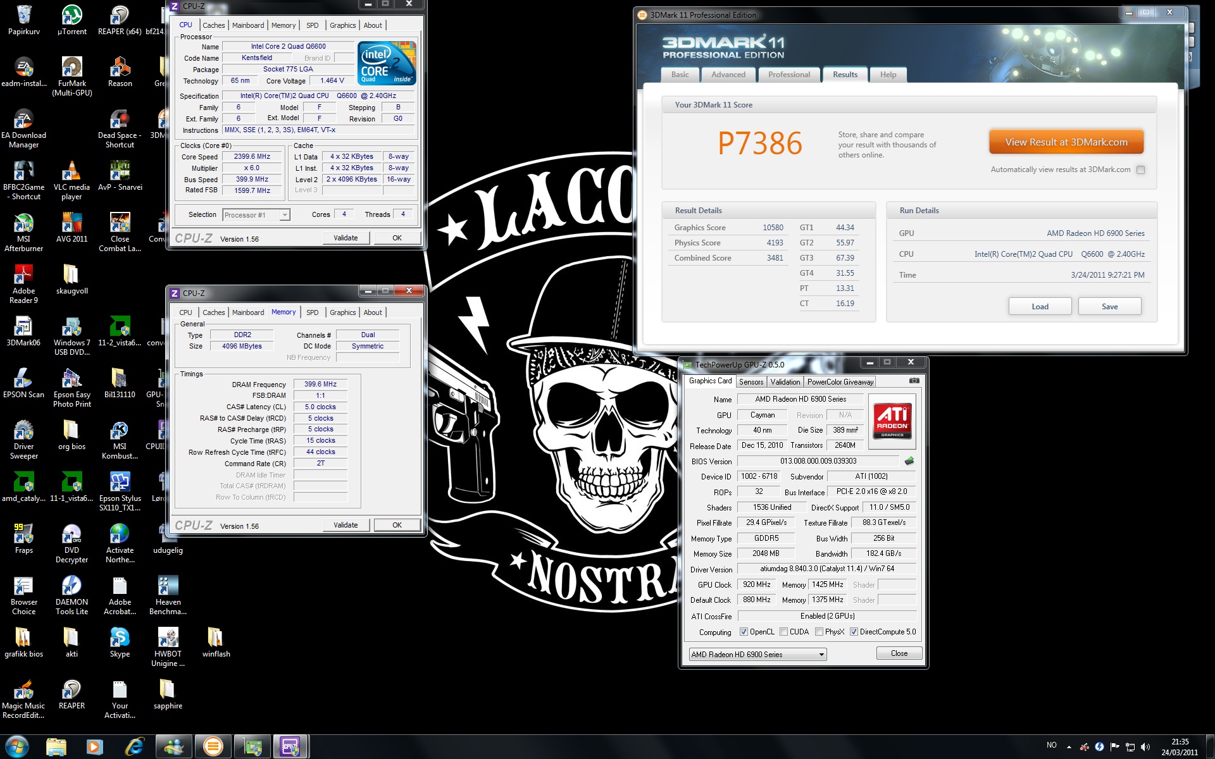Switch to the Caches tab in top CPU-Z
Image resolution: width=1215 pixels, height=759 pixels.
(213, 25)
